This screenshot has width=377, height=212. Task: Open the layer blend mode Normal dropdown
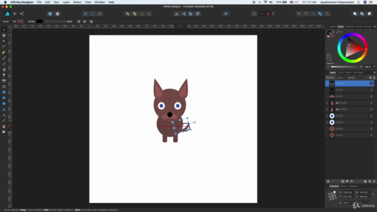(x=358, y=78)
